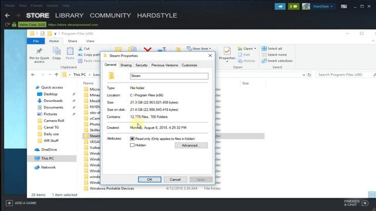Expand the Open dropdown in ribbon

coord(255,49)
